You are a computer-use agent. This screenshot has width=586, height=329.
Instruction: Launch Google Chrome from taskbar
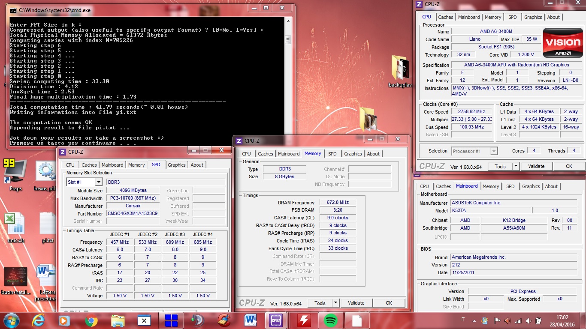(x=91, y=320)
